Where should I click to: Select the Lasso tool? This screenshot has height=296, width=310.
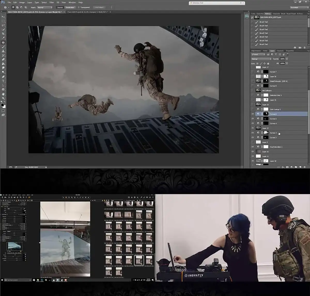[3, 25]
